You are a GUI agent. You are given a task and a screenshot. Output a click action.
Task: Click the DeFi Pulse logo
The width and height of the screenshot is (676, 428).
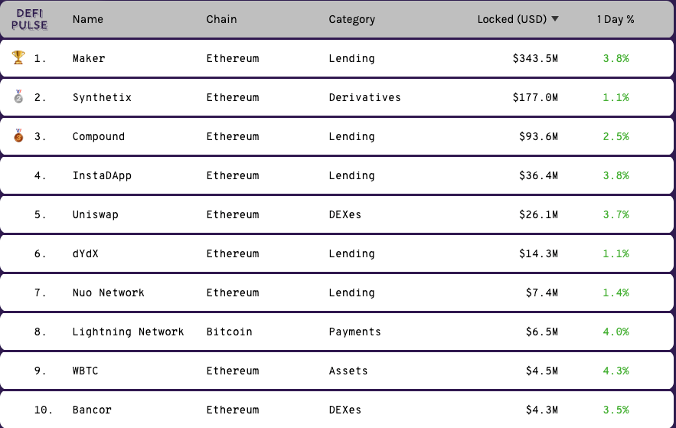[x=30, y=19]
